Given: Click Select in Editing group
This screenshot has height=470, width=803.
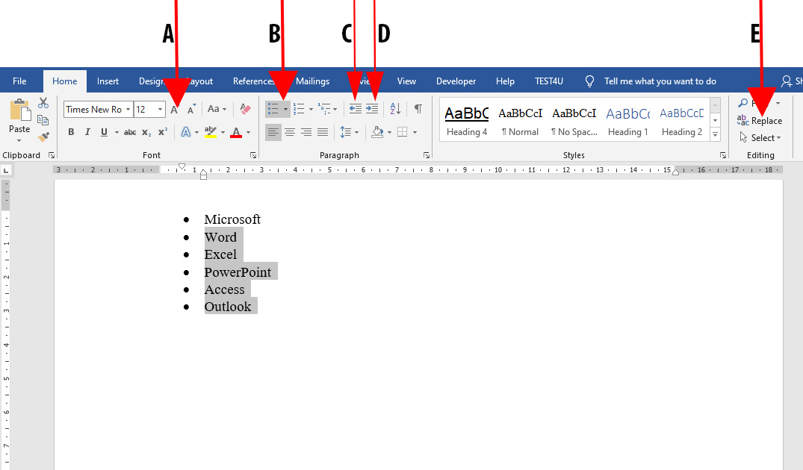Looking at the screenshot, I should click(x=760, y=137).
